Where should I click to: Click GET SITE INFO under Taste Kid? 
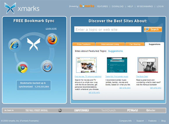(125, 88)
